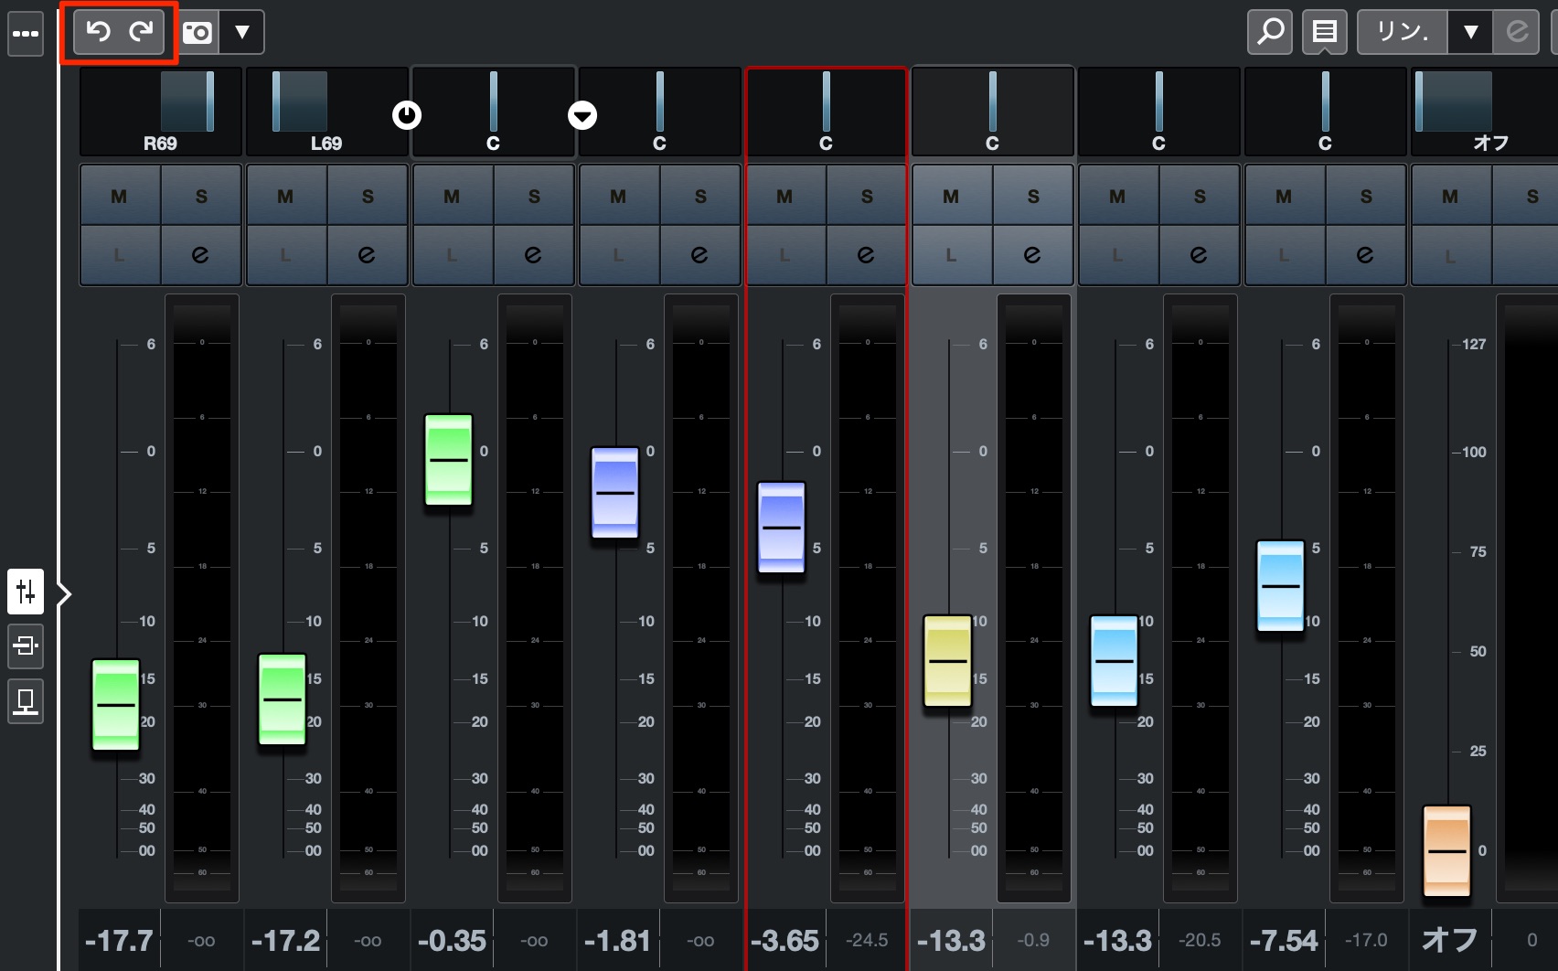Viewport: 1558px width, 971px height.
Task: Open the dropdown arrow beside リン. button
Action: [x=1470, y=32]
